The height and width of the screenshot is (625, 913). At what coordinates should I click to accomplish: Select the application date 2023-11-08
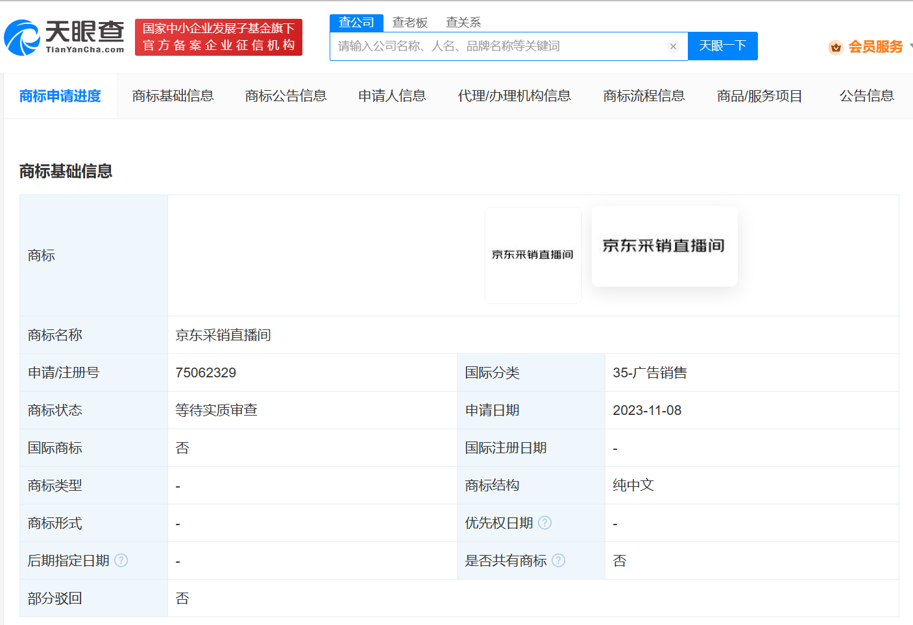pyautogui.click(x=647, y=410)
